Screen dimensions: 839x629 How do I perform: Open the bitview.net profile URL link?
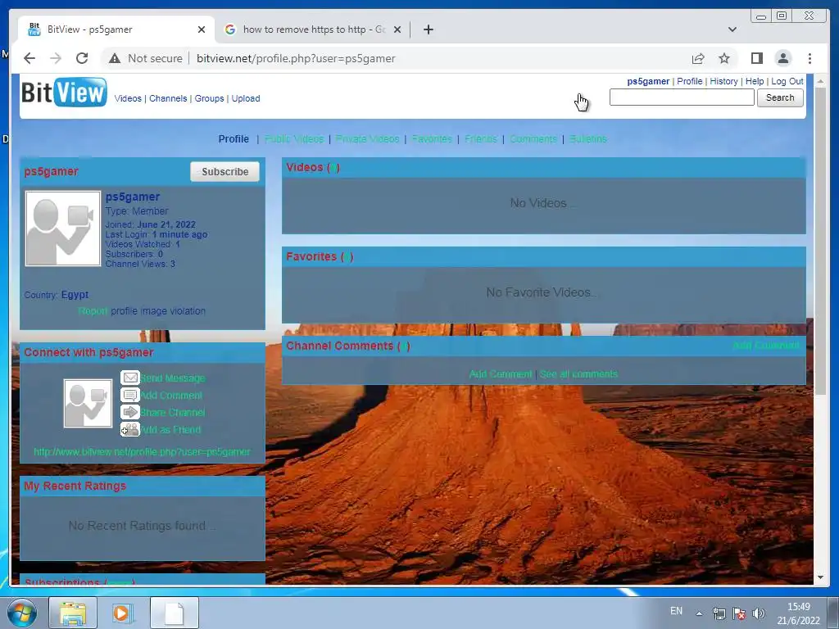tap(142, 452)
